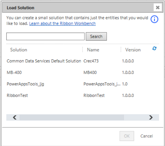Click right arrow of horizontal scrollbar
165x146 pixels.
[151, 117]
